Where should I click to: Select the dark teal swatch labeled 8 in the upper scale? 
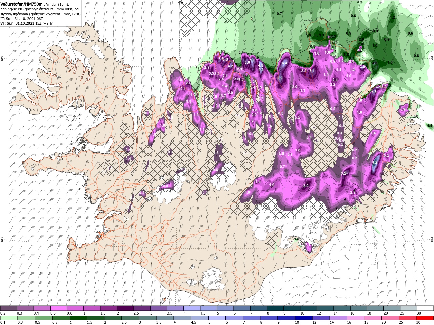point(275,308)
